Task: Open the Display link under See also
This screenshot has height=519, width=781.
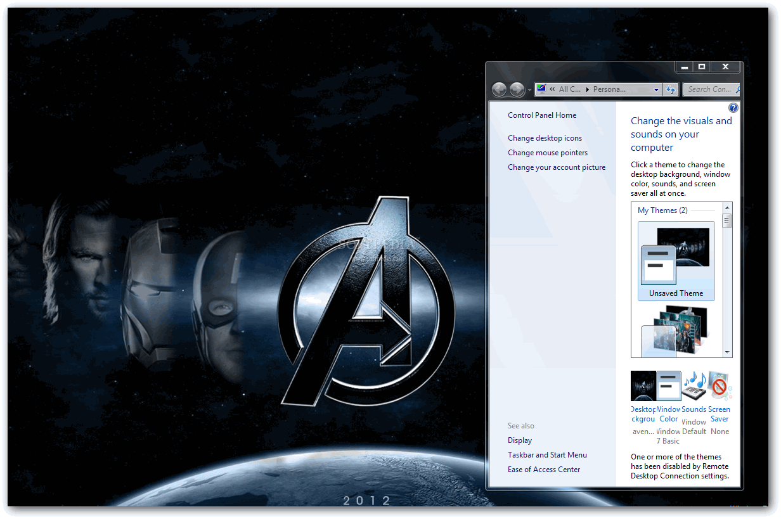Action: [520, 440]
